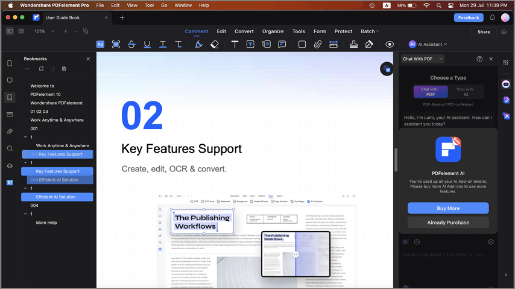This screenshot has width=515, height=289.
Task: Select the Area Highlight tool
Action: (x=116, y=45)
